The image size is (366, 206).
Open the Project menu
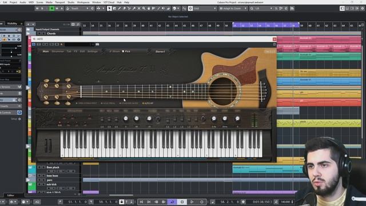(x=13, y=2)
